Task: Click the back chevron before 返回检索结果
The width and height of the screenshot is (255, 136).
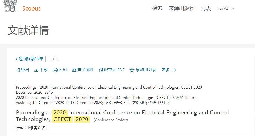Action: pyautogui.click(x=17, y=59)
